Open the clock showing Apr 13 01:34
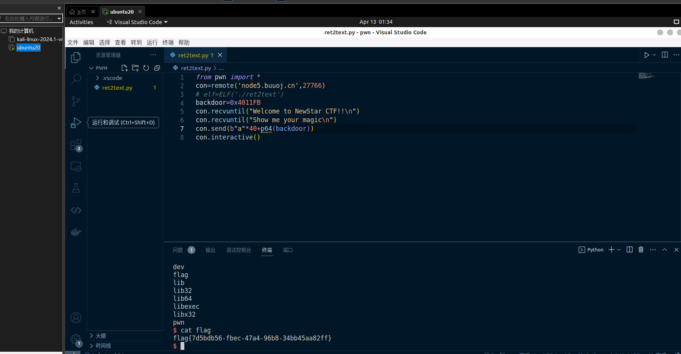Image resolution: width=681 pixels, height=354 pixels. point(376,22)
